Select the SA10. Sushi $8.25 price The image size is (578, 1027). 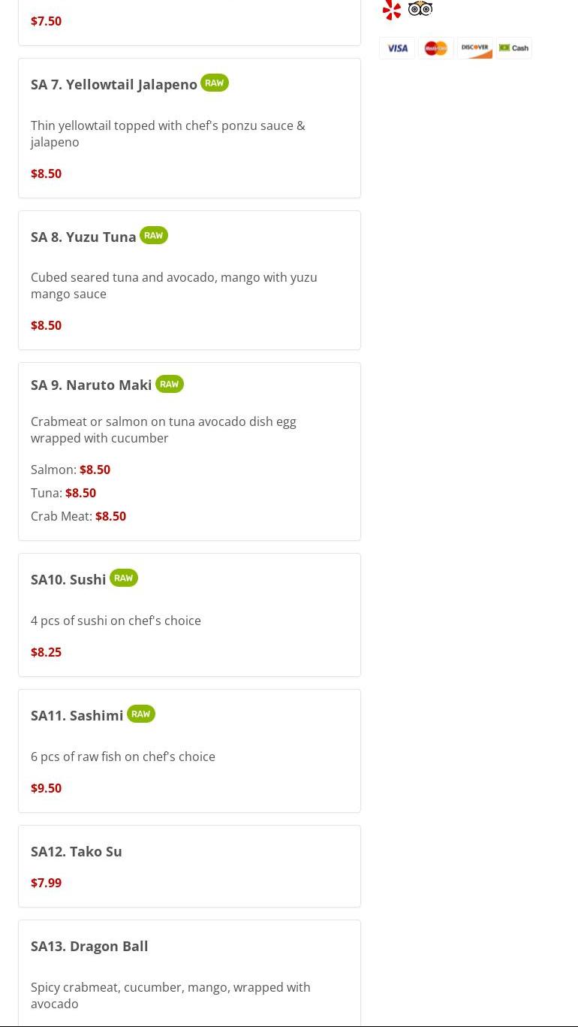[46, 652]
